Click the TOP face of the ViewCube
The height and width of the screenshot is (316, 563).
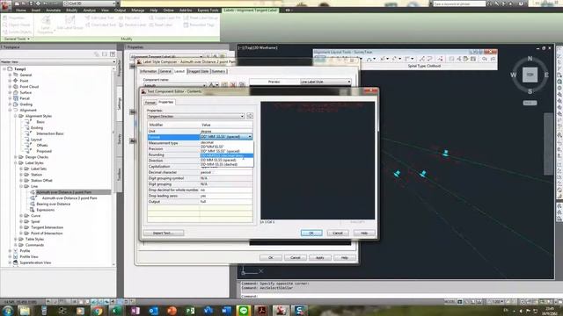pos(530,75)
